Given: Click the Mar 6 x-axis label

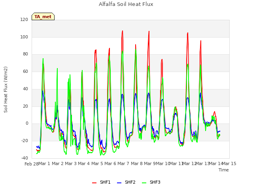Looking at the screenshot, I should (110, 163).
